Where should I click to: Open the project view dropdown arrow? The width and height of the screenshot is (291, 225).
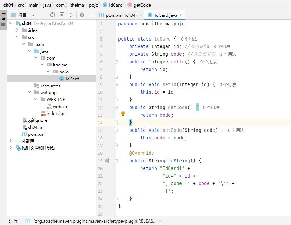[33, 15]
